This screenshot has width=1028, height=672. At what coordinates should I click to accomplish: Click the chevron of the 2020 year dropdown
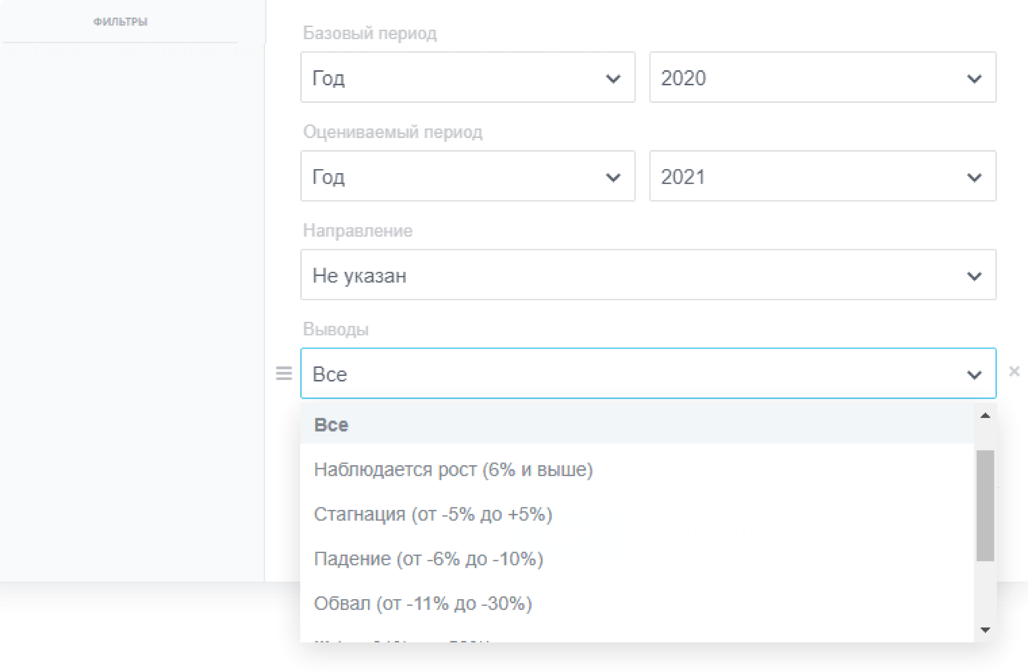974,79
